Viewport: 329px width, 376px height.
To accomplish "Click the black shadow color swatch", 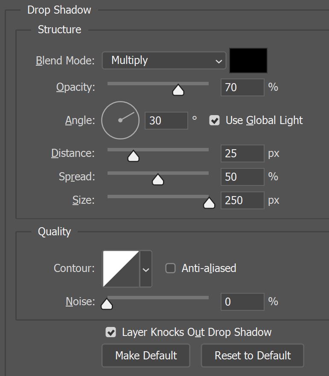I will tap(248, 61).
